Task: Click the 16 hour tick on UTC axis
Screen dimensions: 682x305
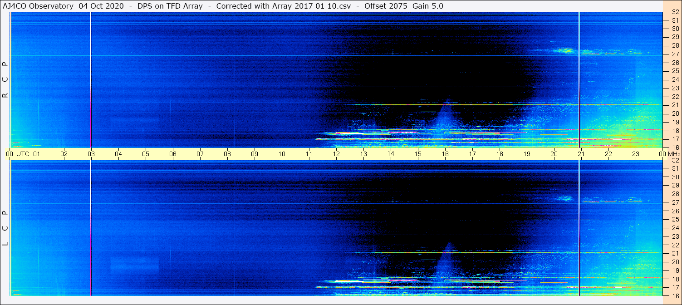Action: (445, 154)
